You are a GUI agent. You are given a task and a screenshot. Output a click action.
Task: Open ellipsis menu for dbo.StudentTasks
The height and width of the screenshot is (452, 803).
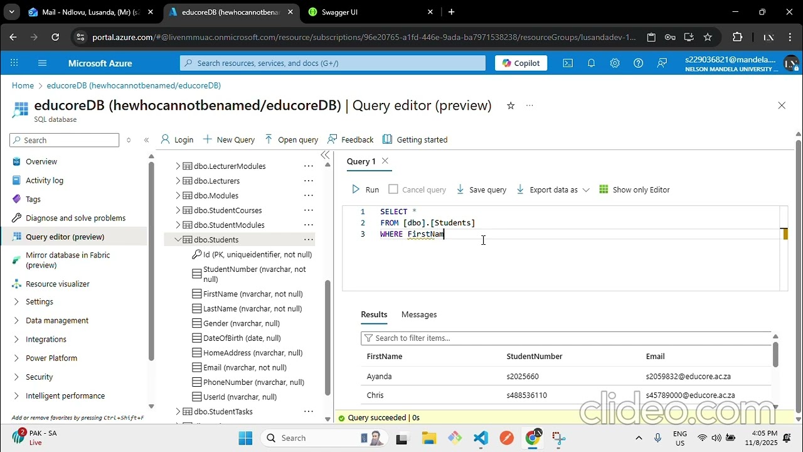pyautogui.click(x=308, y=411)
